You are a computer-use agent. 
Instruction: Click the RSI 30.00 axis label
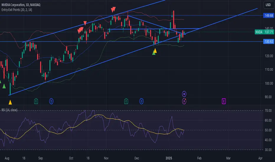click(x=268, y=150)
